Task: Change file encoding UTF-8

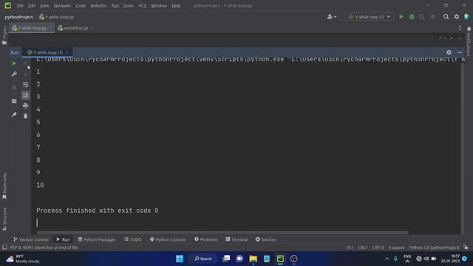Action: tap(378, 248)
